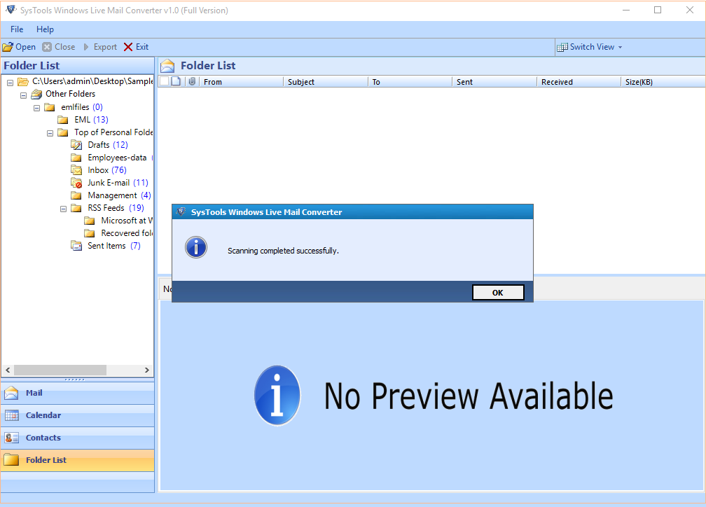Select the Inbox (76) folder label
706x507 pixels.
(107, 170)
